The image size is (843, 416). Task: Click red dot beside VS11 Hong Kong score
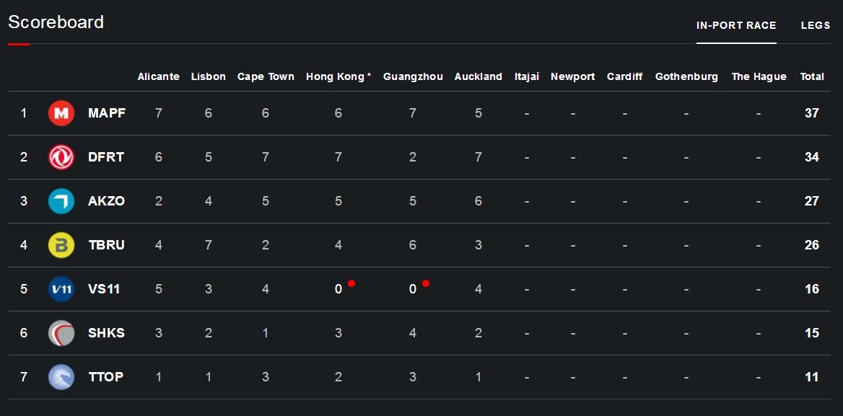tap(351, 283)
